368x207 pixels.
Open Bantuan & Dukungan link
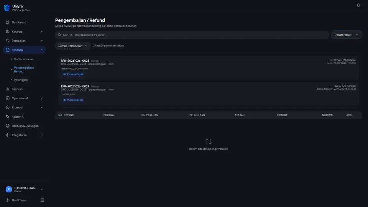[x=25, y=126]
